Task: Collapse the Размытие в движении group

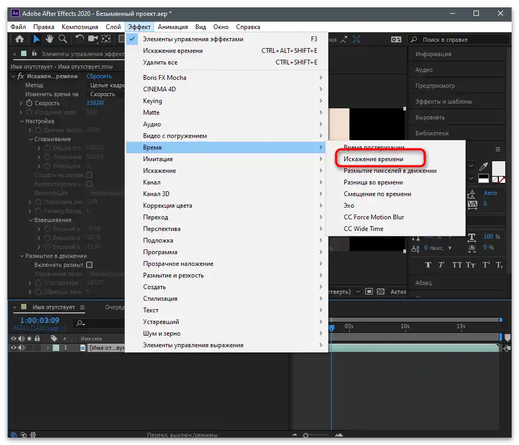Action: tap(22, 256)
